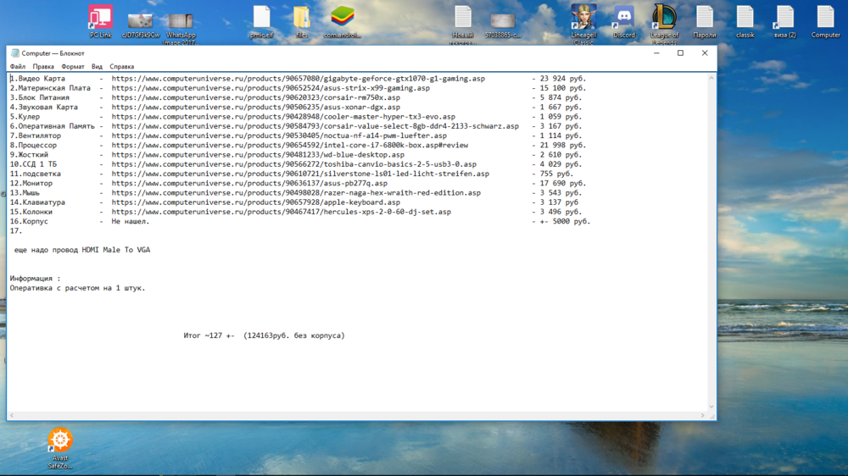Open the Справка menu
The image size is (848, 476).
[x=121, y=67]
